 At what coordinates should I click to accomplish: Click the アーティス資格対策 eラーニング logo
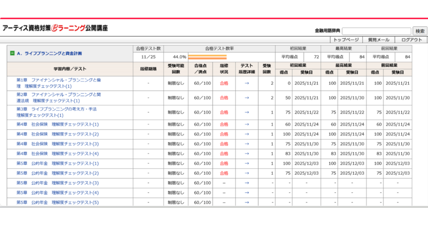tap(55, 28)
